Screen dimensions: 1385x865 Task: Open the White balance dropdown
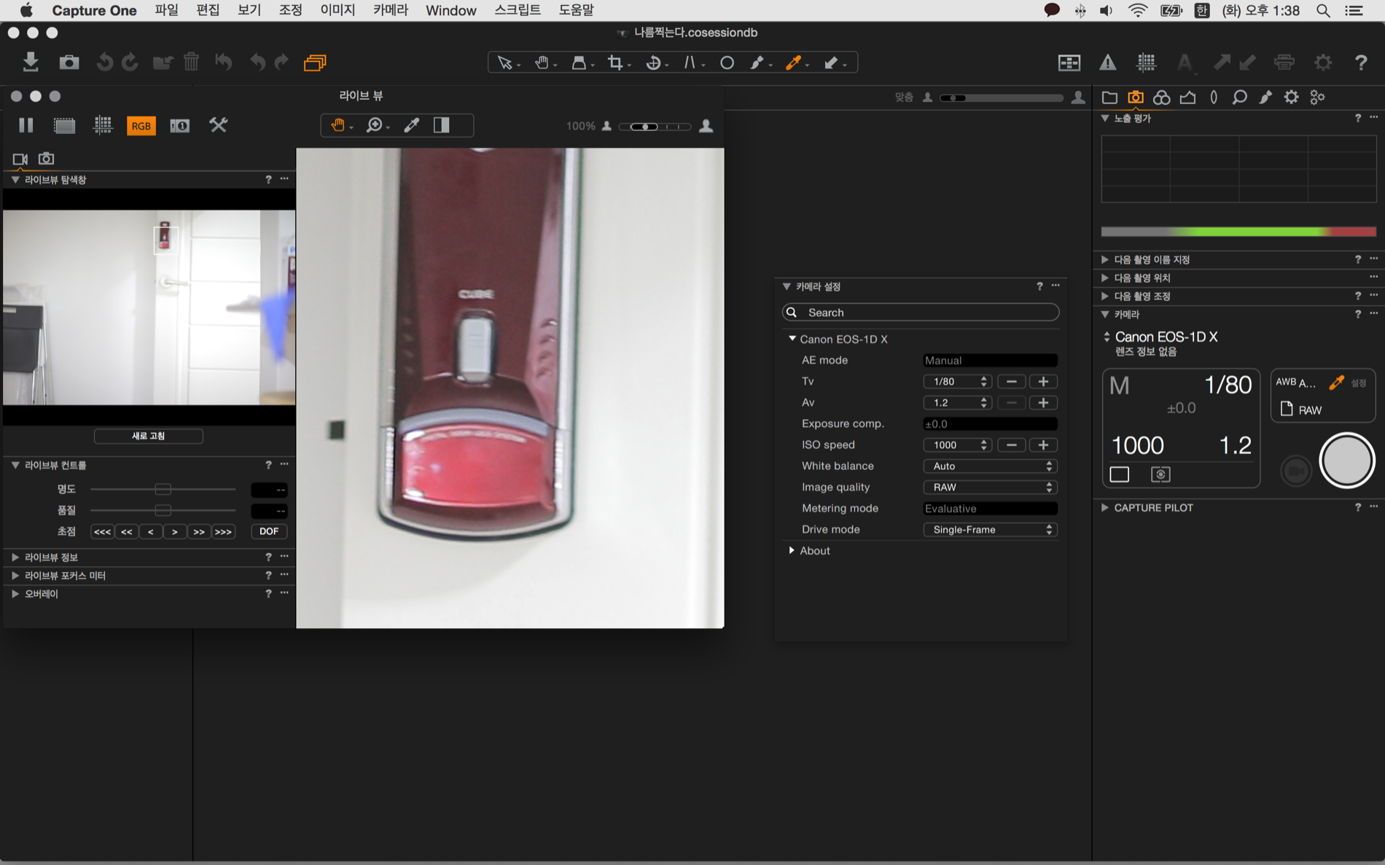pos(989,466)
